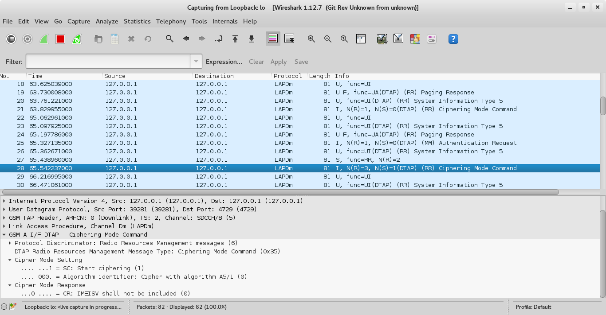This screenshot has width=606, height=315.
Task: Reload the capture file icon
Action: 148,39
